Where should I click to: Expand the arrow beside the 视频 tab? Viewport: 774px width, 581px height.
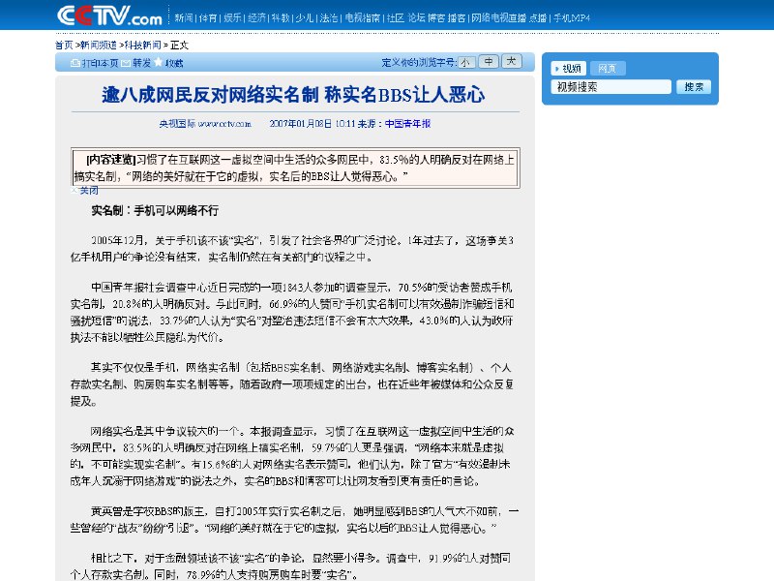click(557, 68)
